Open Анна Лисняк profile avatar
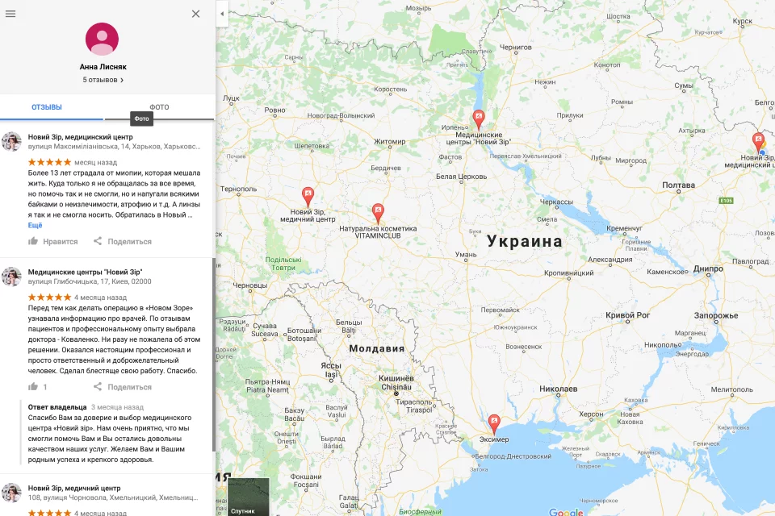 [103, 39]
